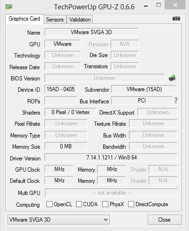The width and height of the screenshot is (189, 231).
Task: Click the Transistors Unknown field
Action: (125, 66)
